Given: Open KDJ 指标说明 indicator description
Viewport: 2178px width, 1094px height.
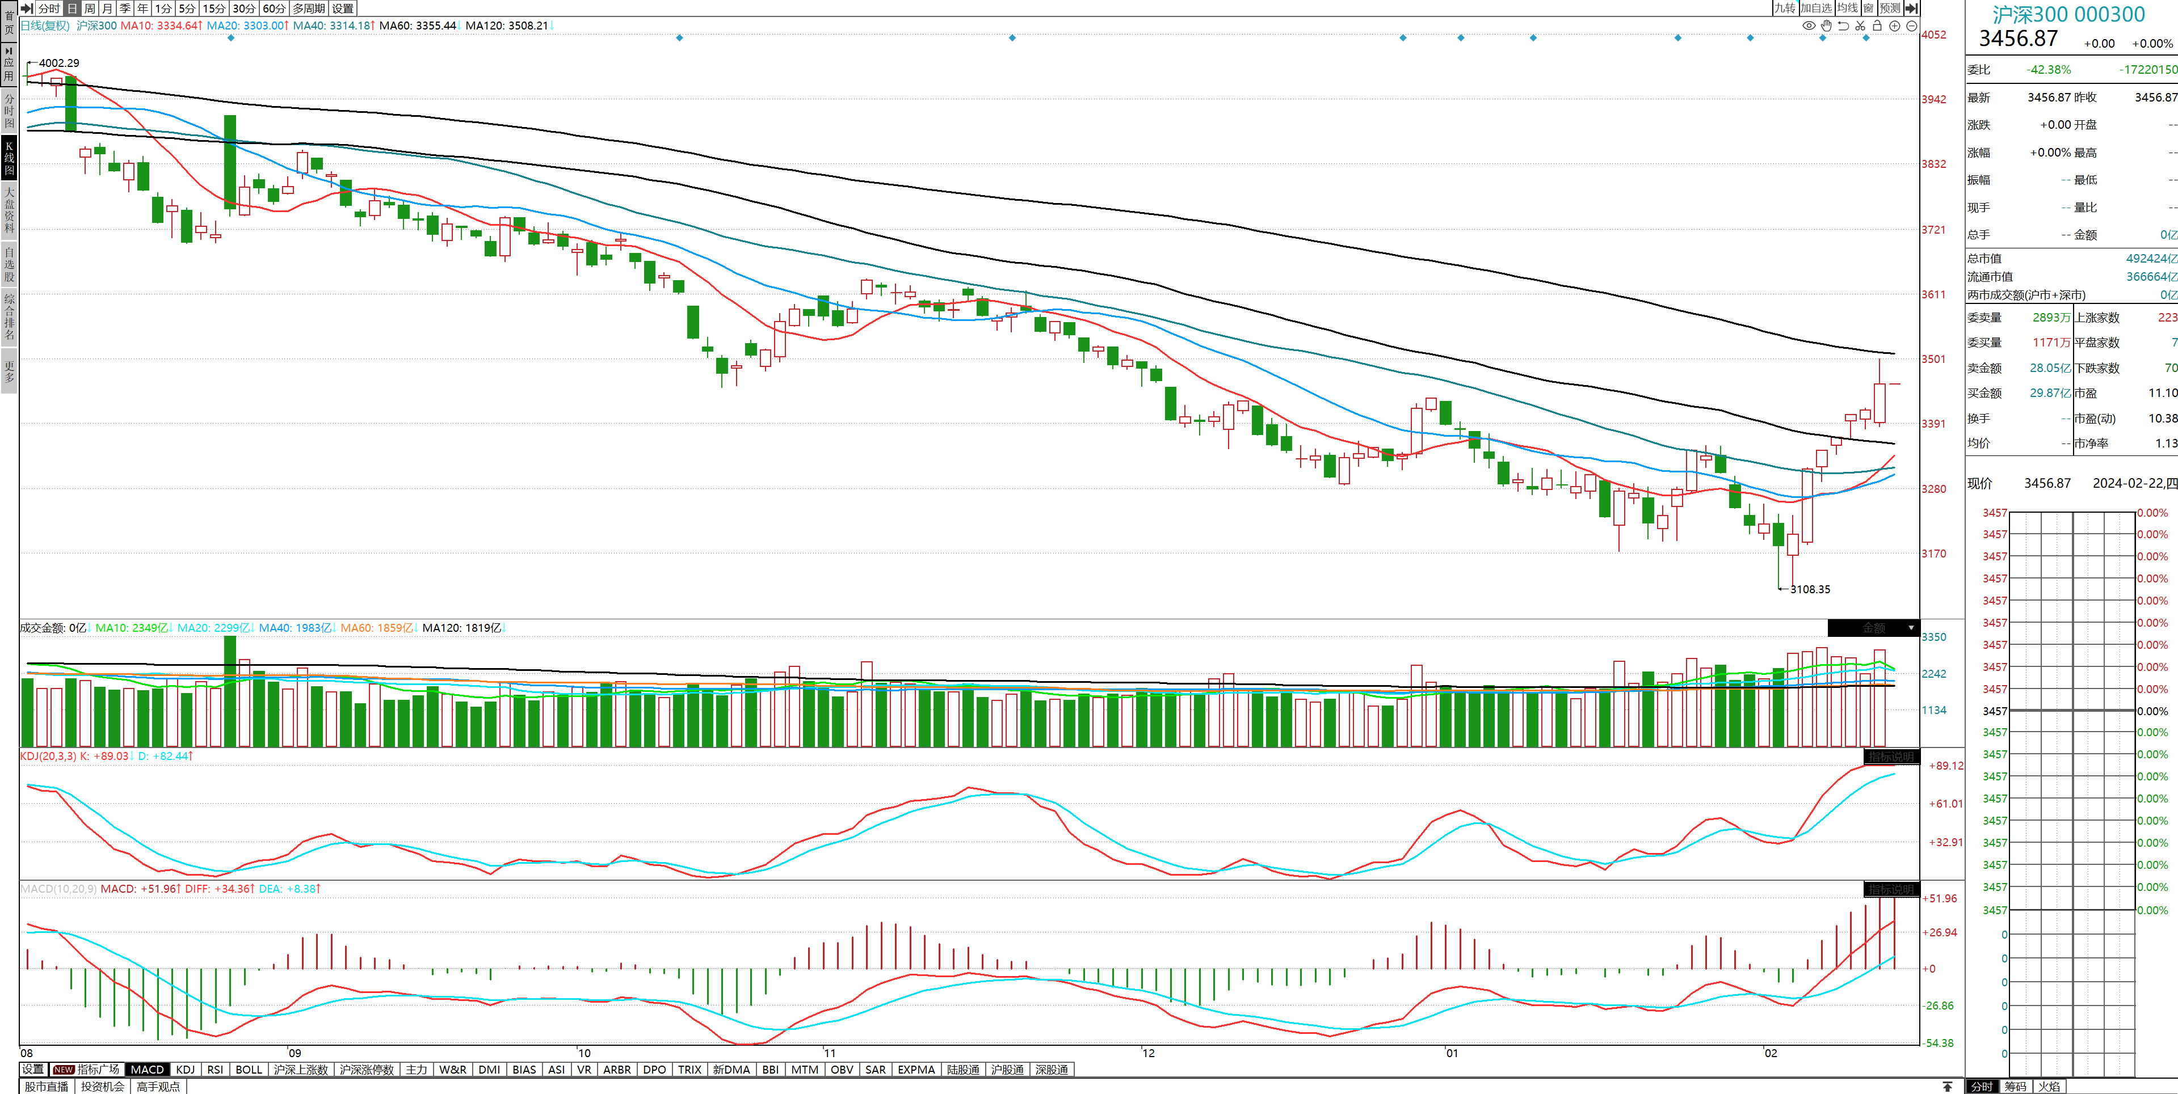Looking at the screenshot, I should pyautogui.click(x=1890, y=756).
